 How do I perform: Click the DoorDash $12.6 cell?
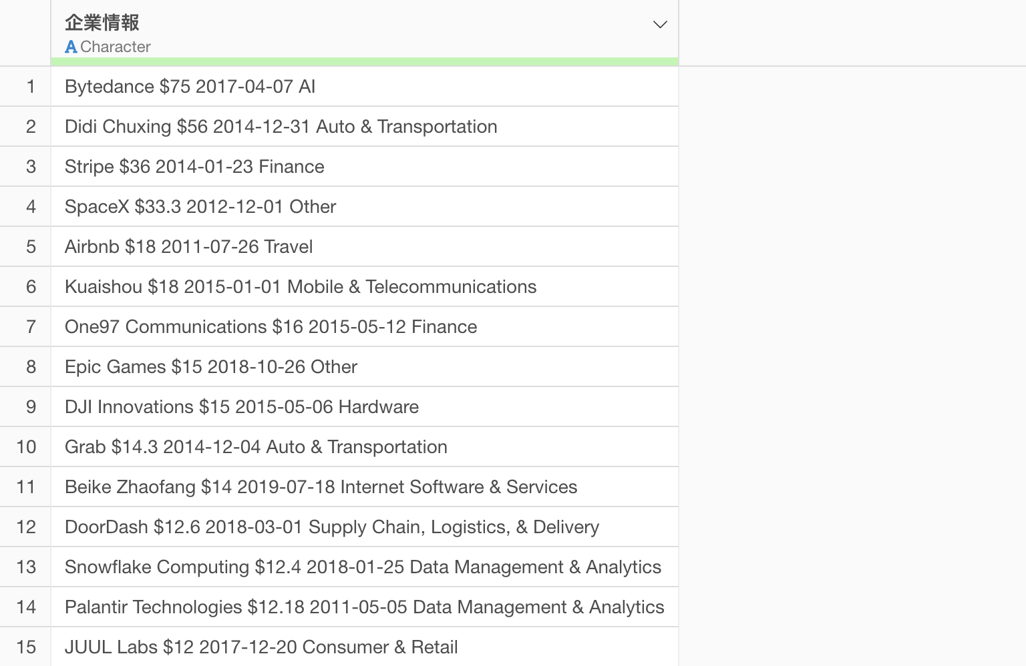(x=332, y=527)
